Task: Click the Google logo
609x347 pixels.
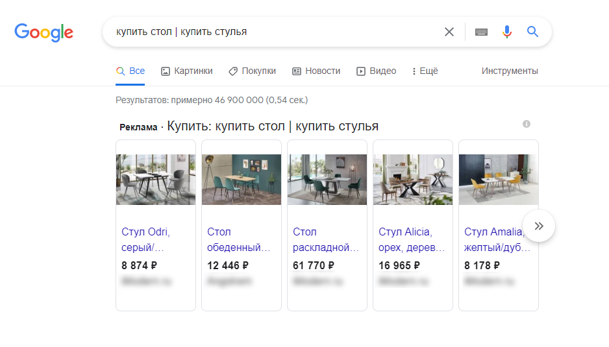Action: (x=44, y=32)
